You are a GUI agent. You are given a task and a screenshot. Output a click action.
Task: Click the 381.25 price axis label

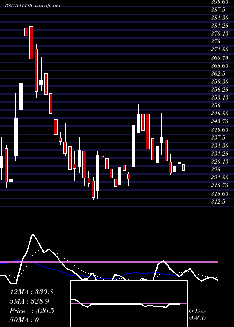(x=220, y=26)
